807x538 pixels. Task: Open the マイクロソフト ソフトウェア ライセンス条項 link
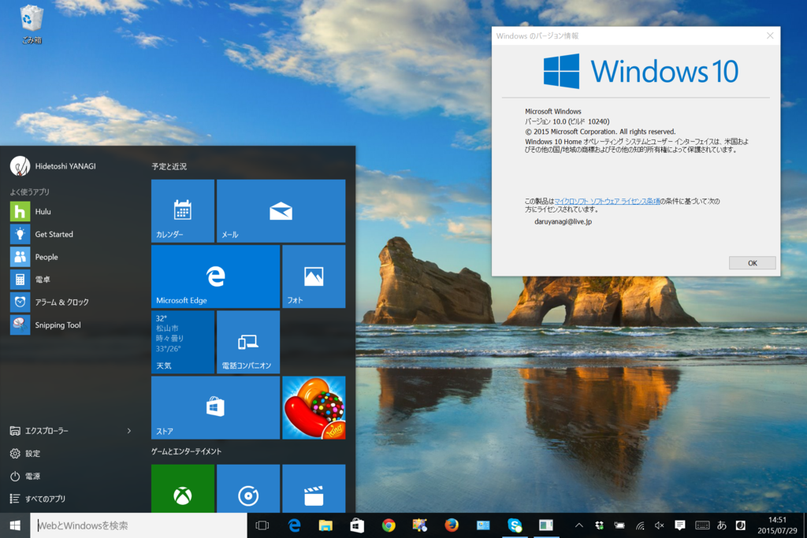[607, 201]
